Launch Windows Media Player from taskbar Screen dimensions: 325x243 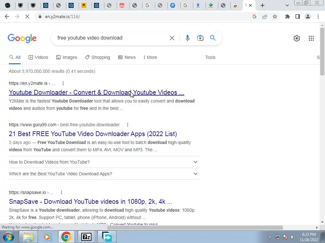(x=47, y=237)
